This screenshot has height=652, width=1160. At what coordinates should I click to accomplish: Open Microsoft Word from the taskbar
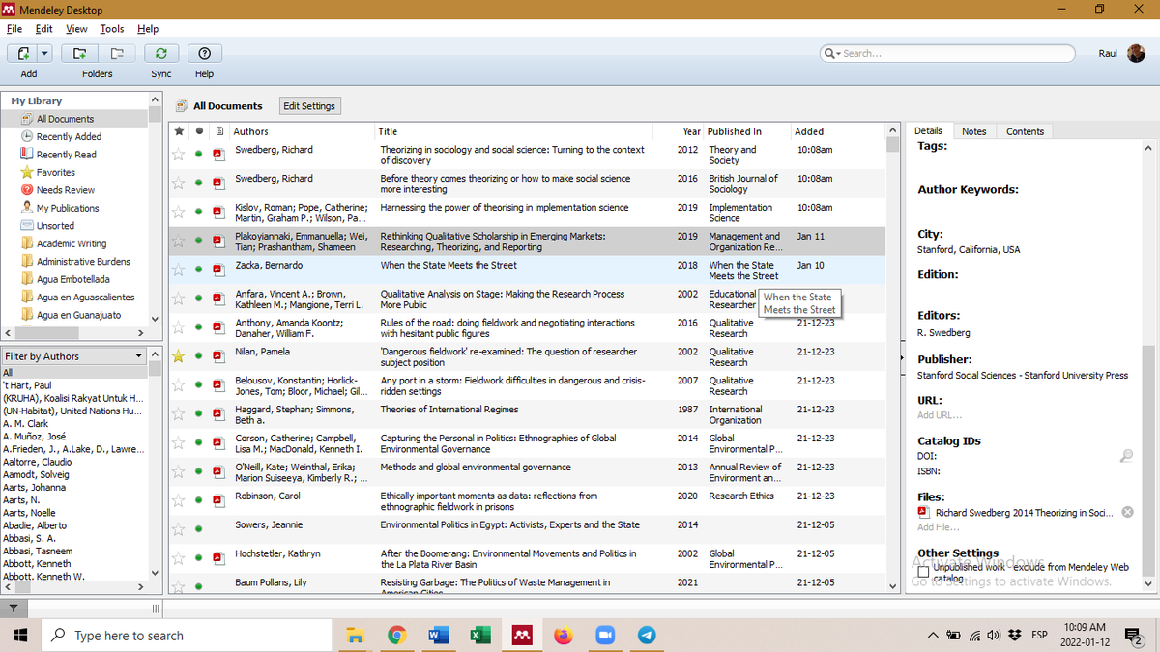coord(438,635)
